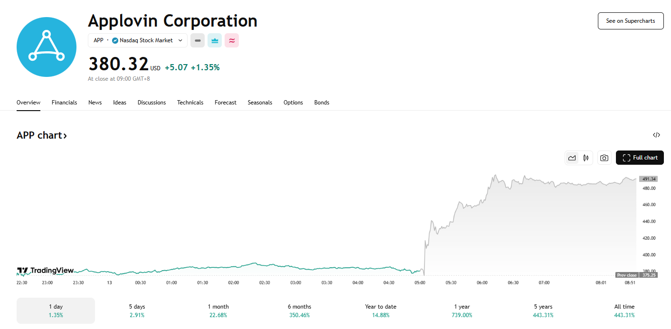
Task: Click the pink approximate-sign badge icon
Action: 232,41
